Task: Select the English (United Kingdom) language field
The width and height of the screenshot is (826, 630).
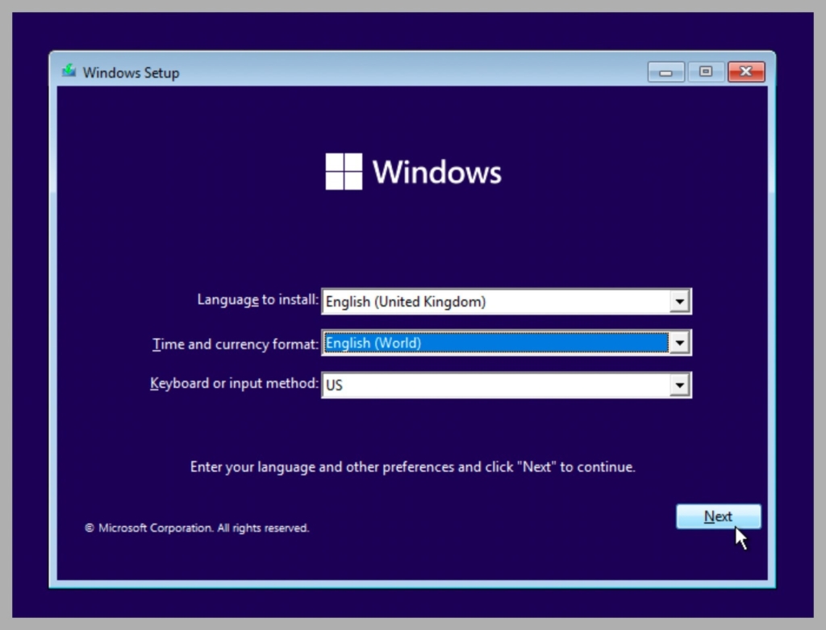Action: click(495, 302)
